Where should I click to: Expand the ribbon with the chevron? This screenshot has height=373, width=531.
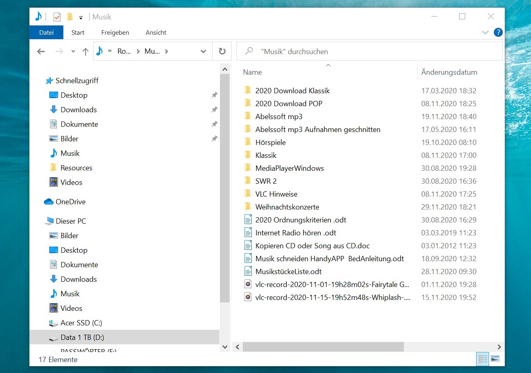tap(485, 32)
